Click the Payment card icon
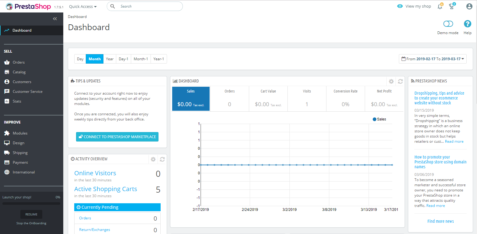The image size is (477, 234). (7, 162)
